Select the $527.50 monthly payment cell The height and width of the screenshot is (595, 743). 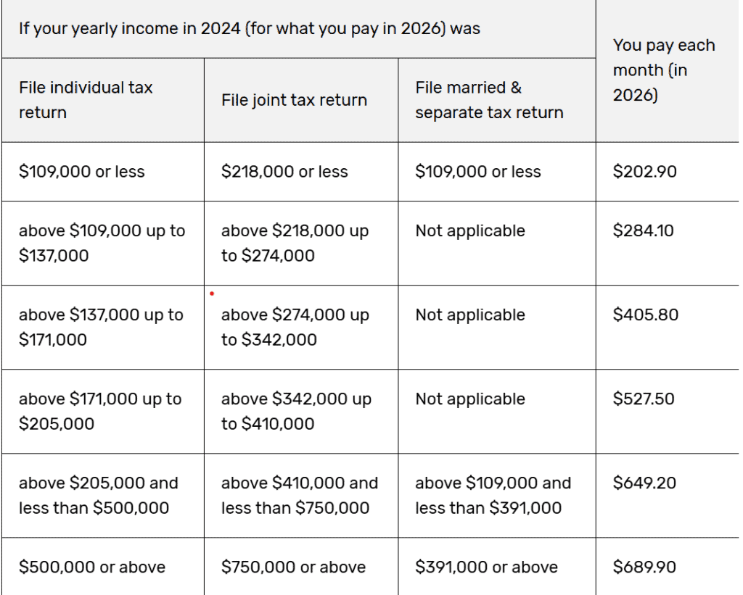tap(643, 399)
